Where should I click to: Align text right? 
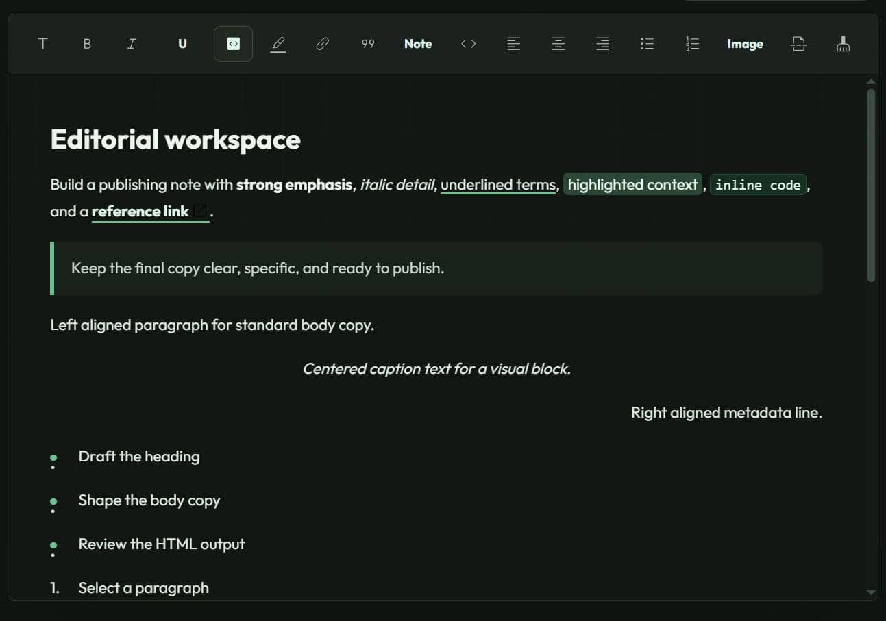point(603,44)
